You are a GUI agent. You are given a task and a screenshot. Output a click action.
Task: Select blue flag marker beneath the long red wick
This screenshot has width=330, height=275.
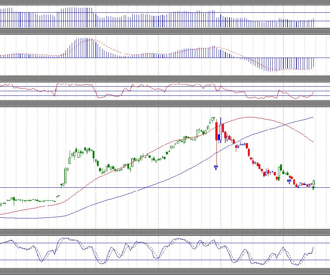216,168
